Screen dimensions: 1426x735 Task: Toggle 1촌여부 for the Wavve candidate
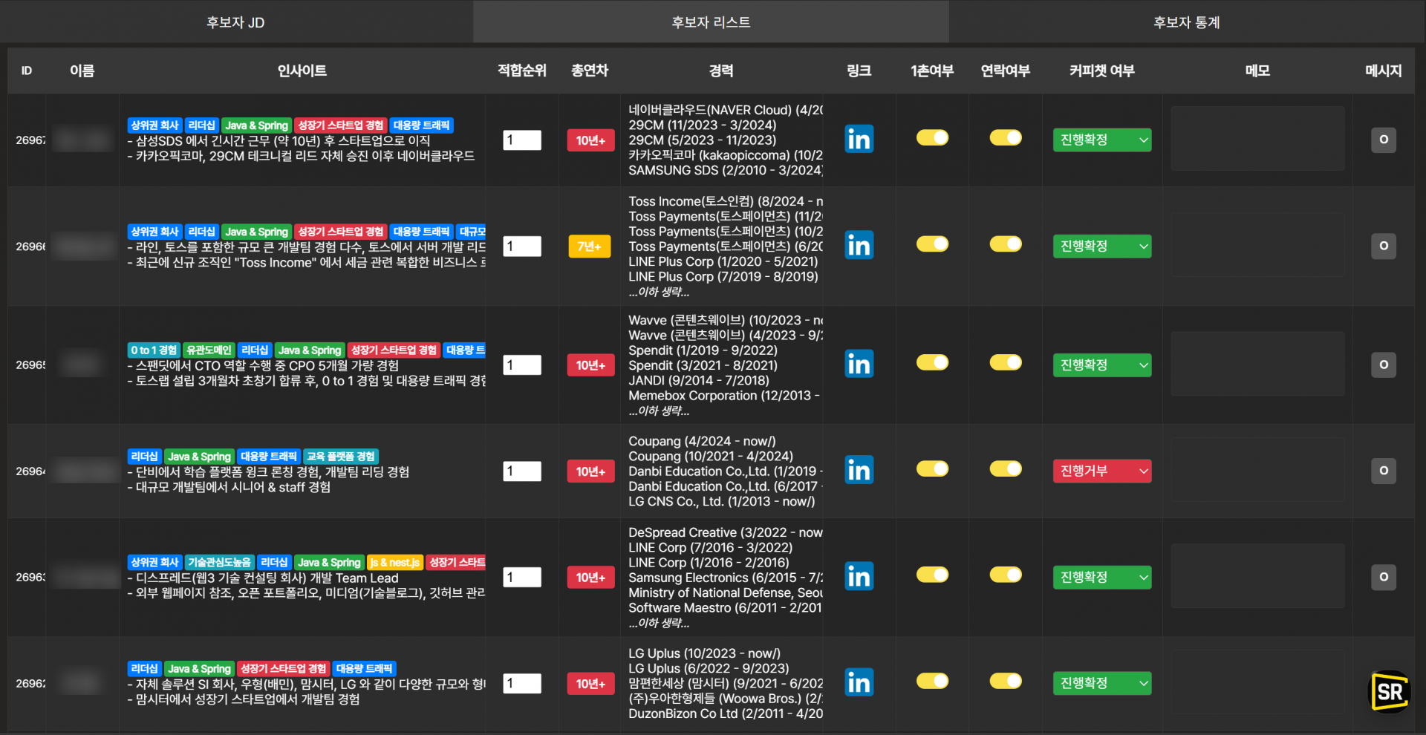(x=932, y=362)
